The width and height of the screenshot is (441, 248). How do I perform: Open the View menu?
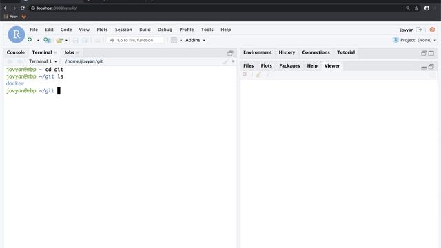(x=84, y=30)
